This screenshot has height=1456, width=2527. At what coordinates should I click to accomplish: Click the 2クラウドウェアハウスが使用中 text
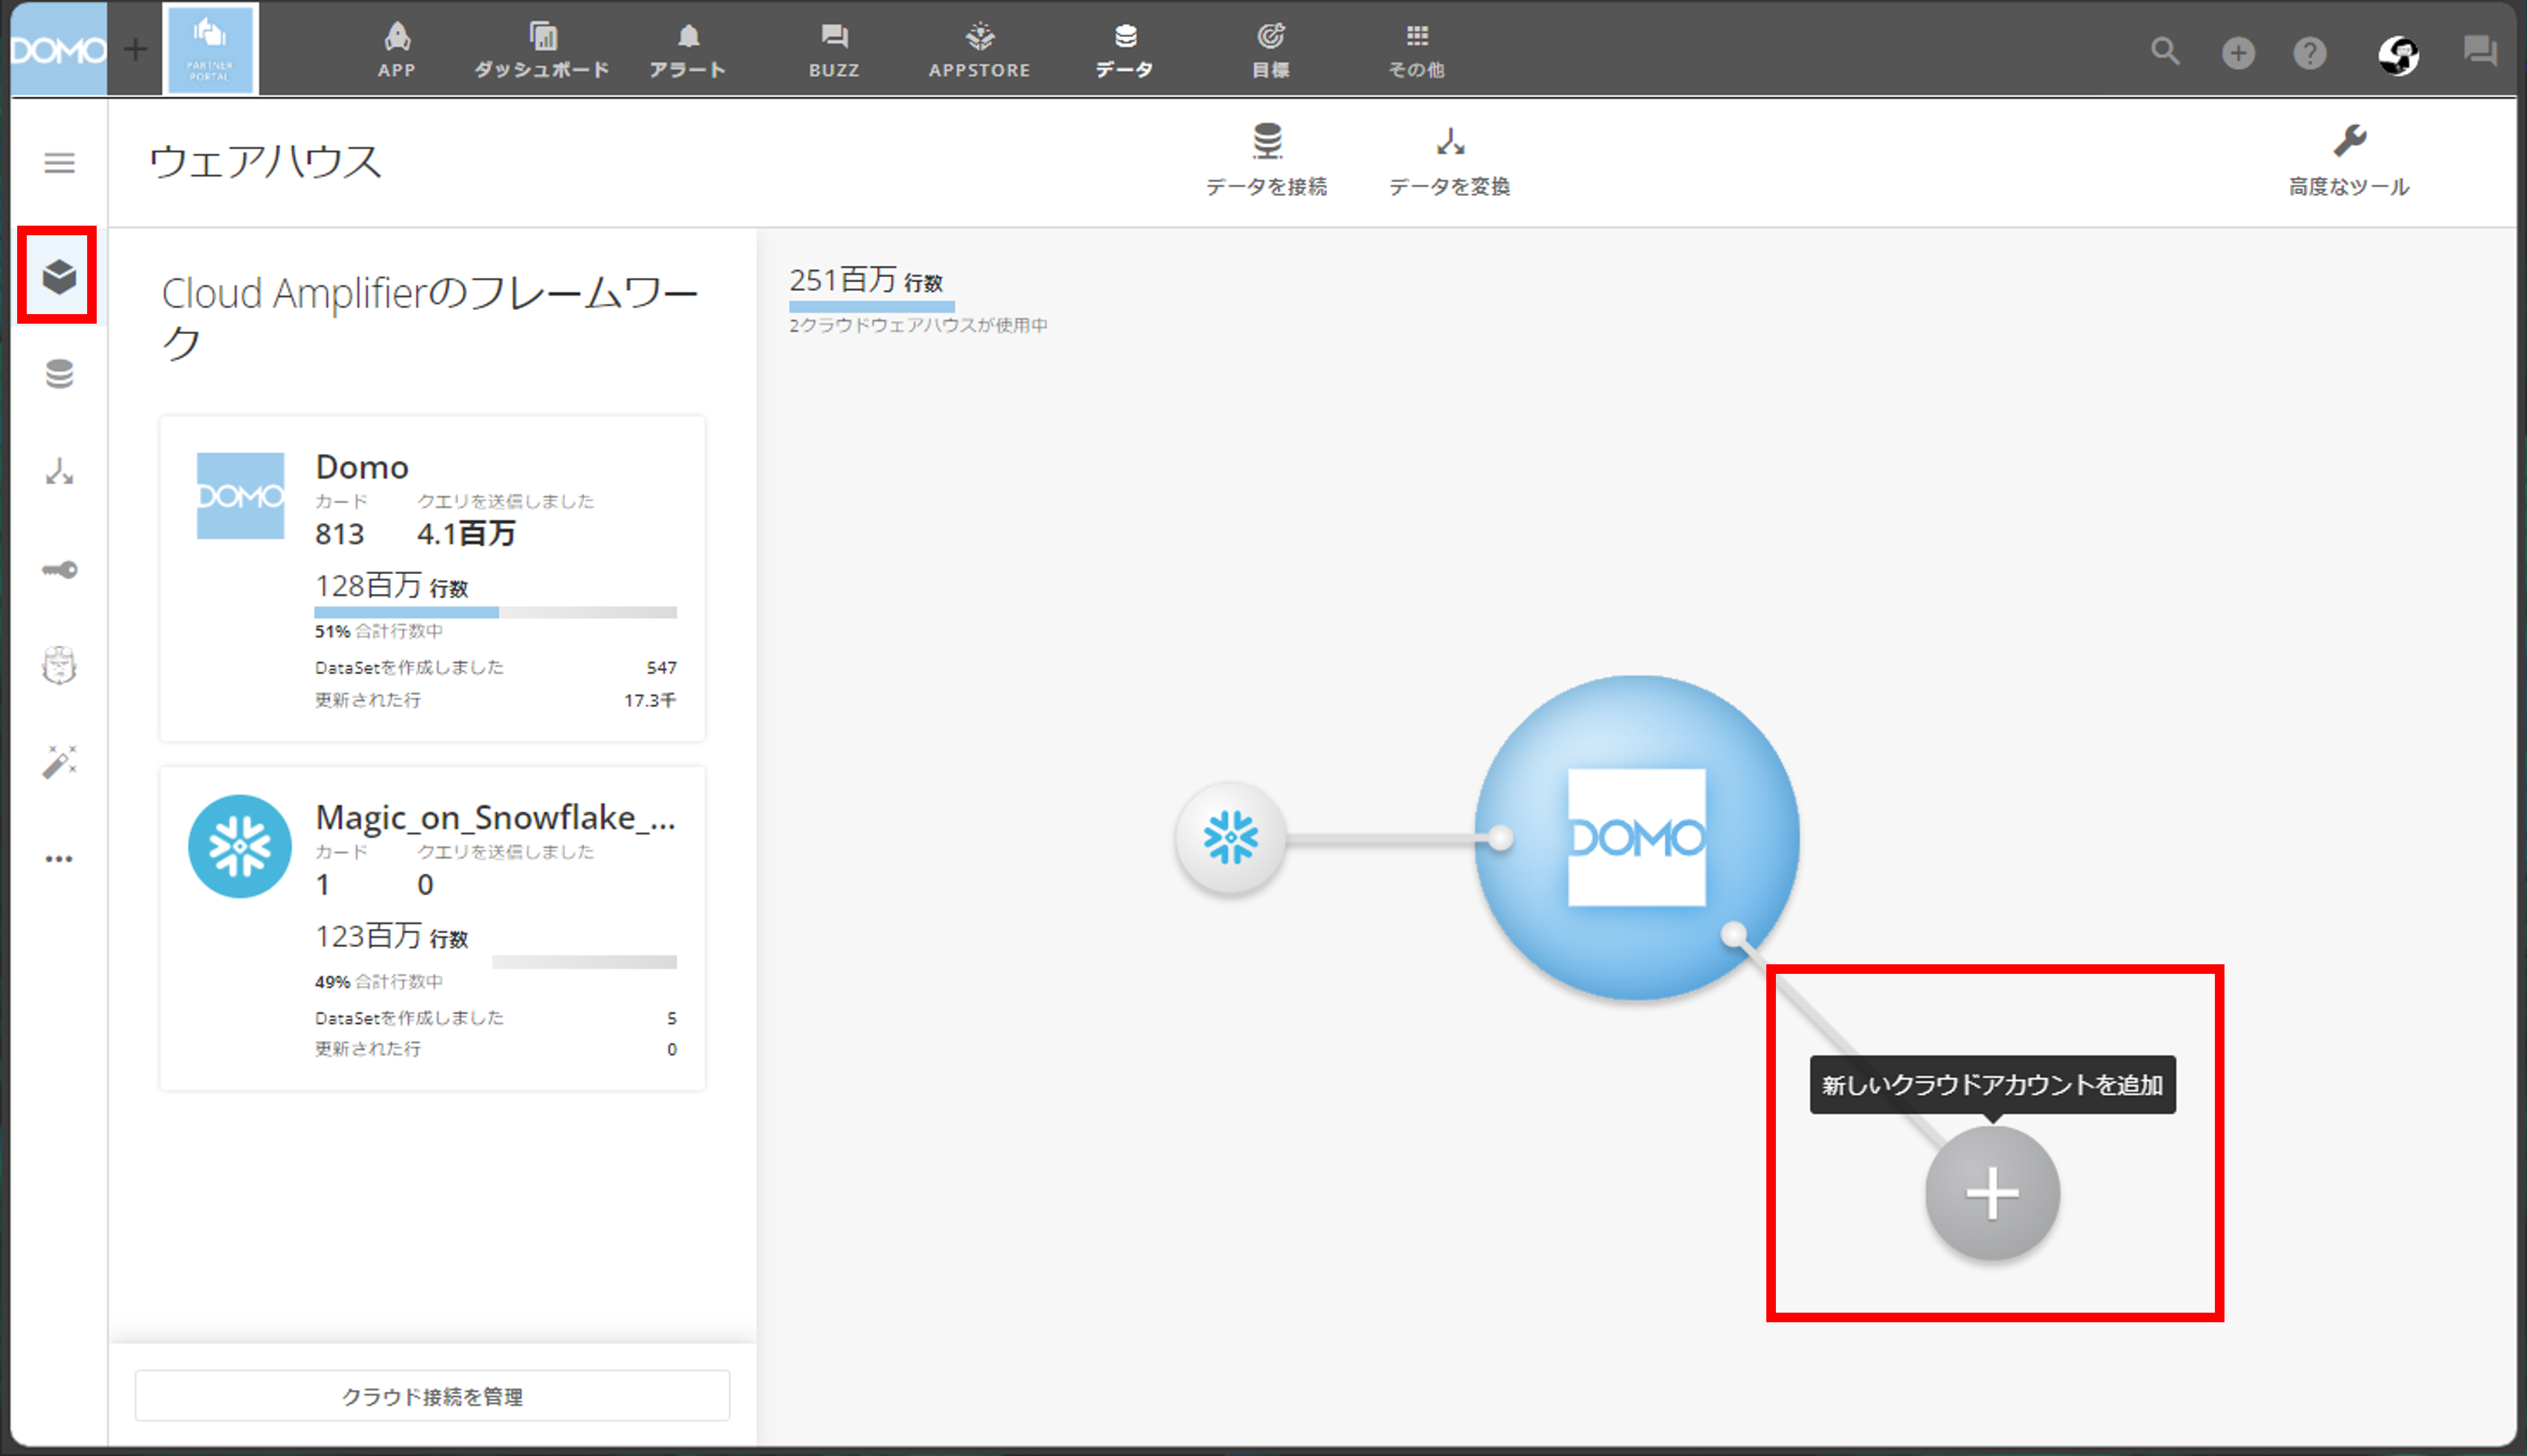(918, 325)
